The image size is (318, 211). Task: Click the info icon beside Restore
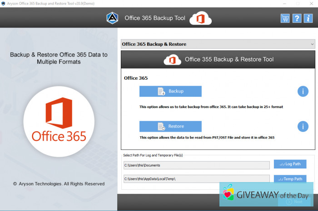(x=303, y=126)
